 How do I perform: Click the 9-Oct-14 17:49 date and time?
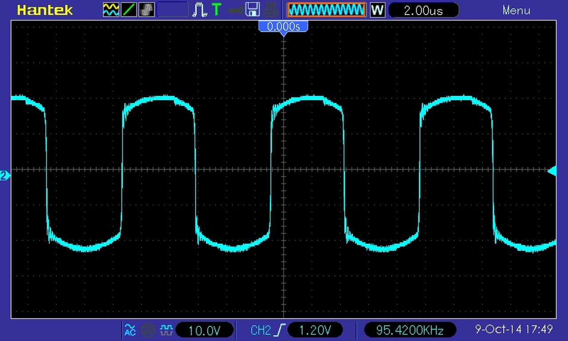(x=514, y=329)
